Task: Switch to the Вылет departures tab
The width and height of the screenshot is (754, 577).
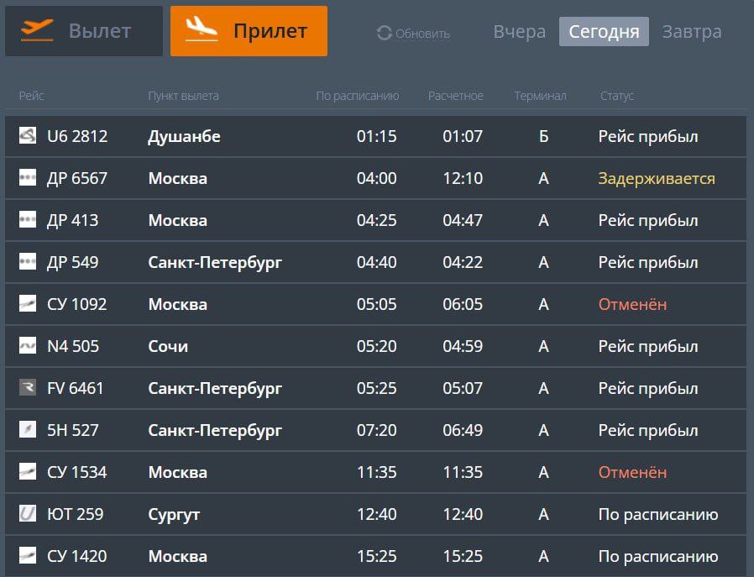Action: pos(84,31)
